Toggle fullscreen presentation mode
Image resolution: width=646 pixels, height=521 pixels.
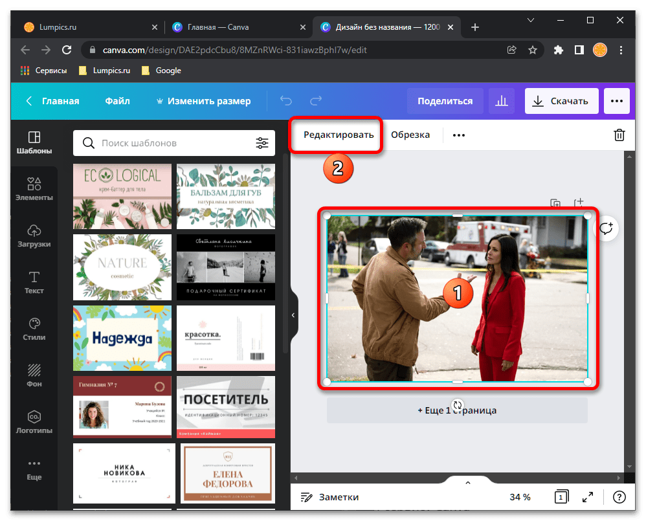[588, 497]
